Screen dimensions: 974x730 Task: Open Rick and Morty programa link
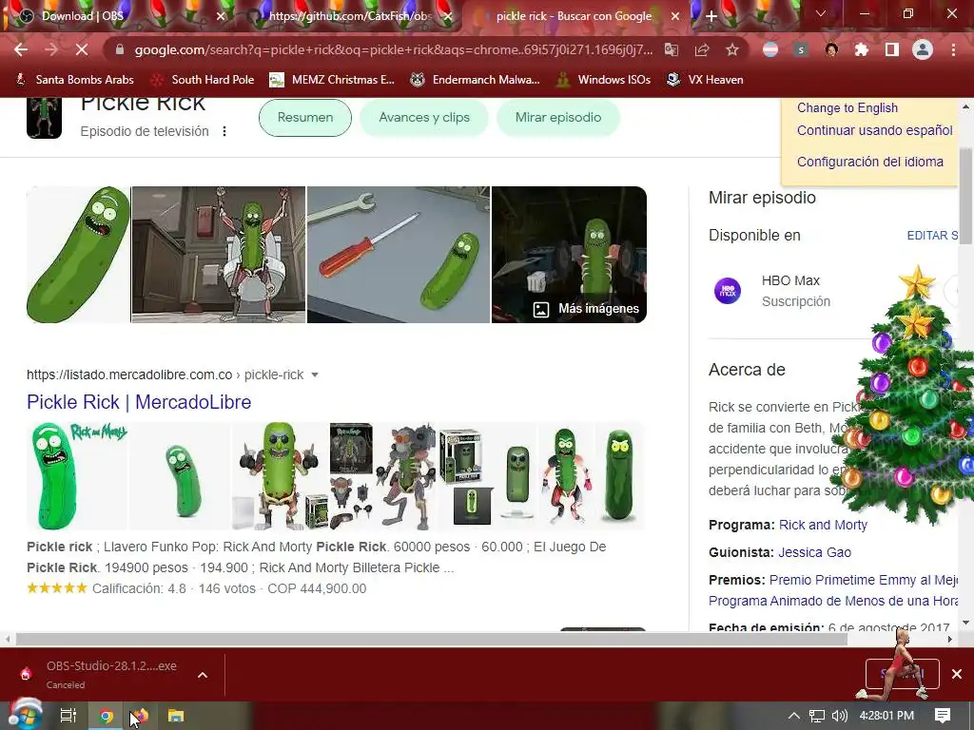823,525
